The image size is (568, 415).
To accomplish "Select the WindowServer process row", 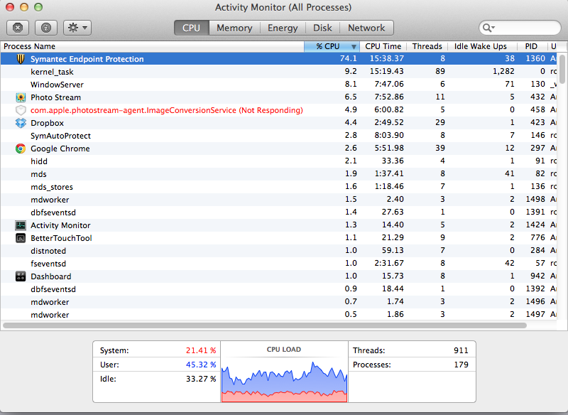I will coord(279,85).
